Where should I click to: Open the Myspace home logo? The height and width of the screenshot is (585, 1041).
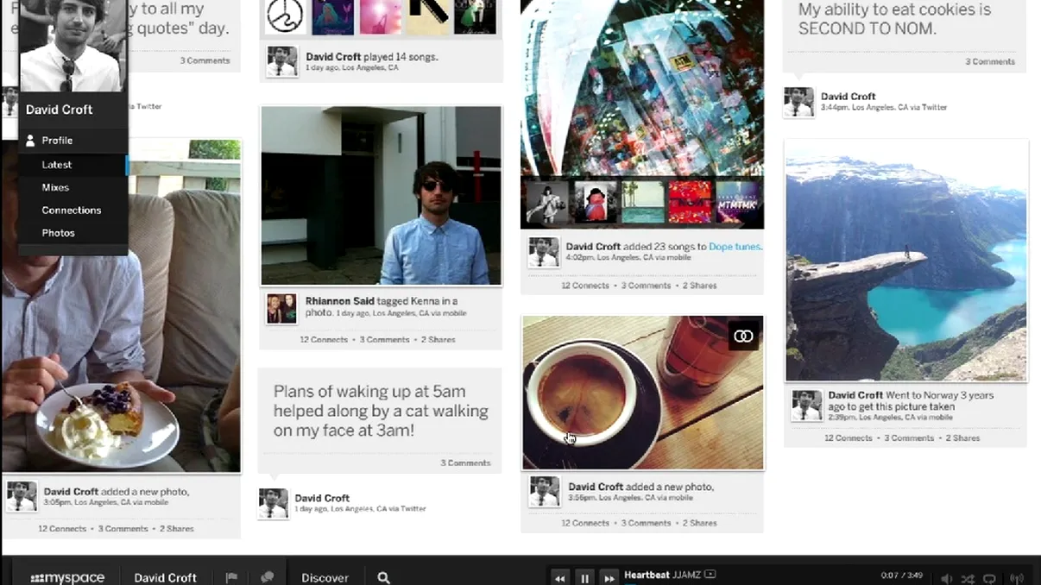pos(66,577)
